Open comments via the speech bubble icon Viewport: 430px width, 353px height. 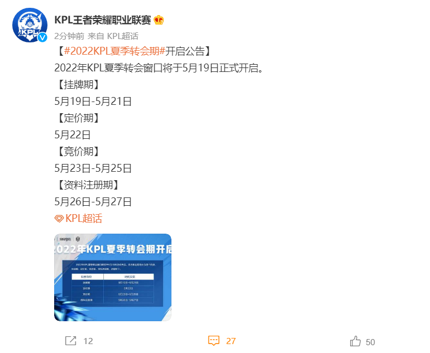(x=214, y=341)
